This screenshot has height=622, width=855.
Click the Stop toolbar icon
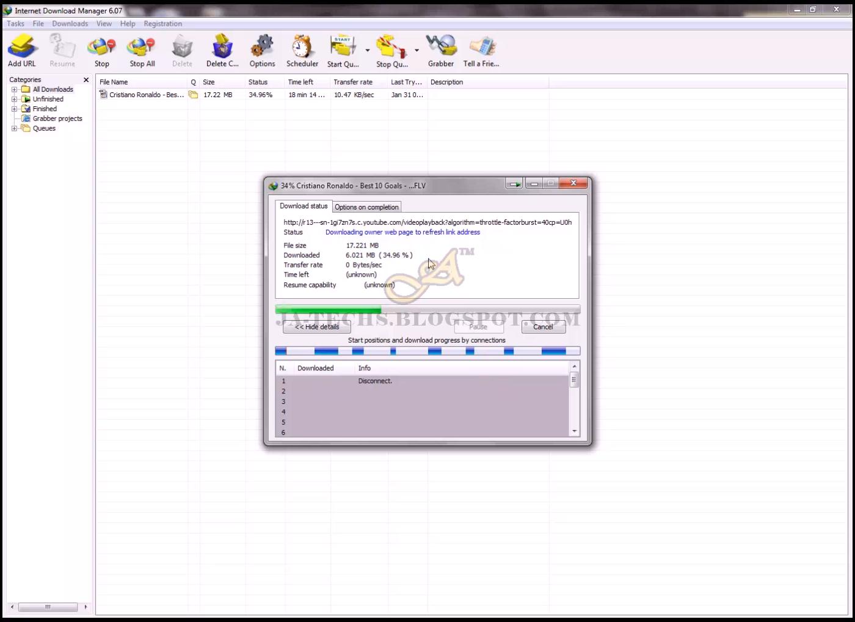click(x=101, y=46)
